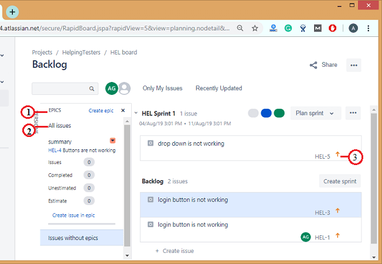The image size is (382, 264).
Task: Click priority arrow on HEL-3
Action: click(x=337, y=211)
